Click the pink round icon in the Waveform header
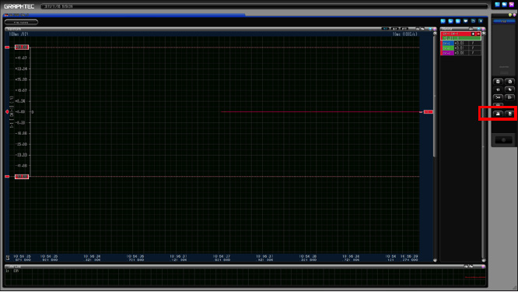Image resolution: width=518 pixels, height=292 pixels. (x=435, y=29)
